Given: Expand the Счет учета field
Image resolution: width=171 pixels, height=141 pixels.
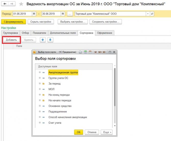Looking at the screenshot, I should pyautogui.click(x=40, y=123).
